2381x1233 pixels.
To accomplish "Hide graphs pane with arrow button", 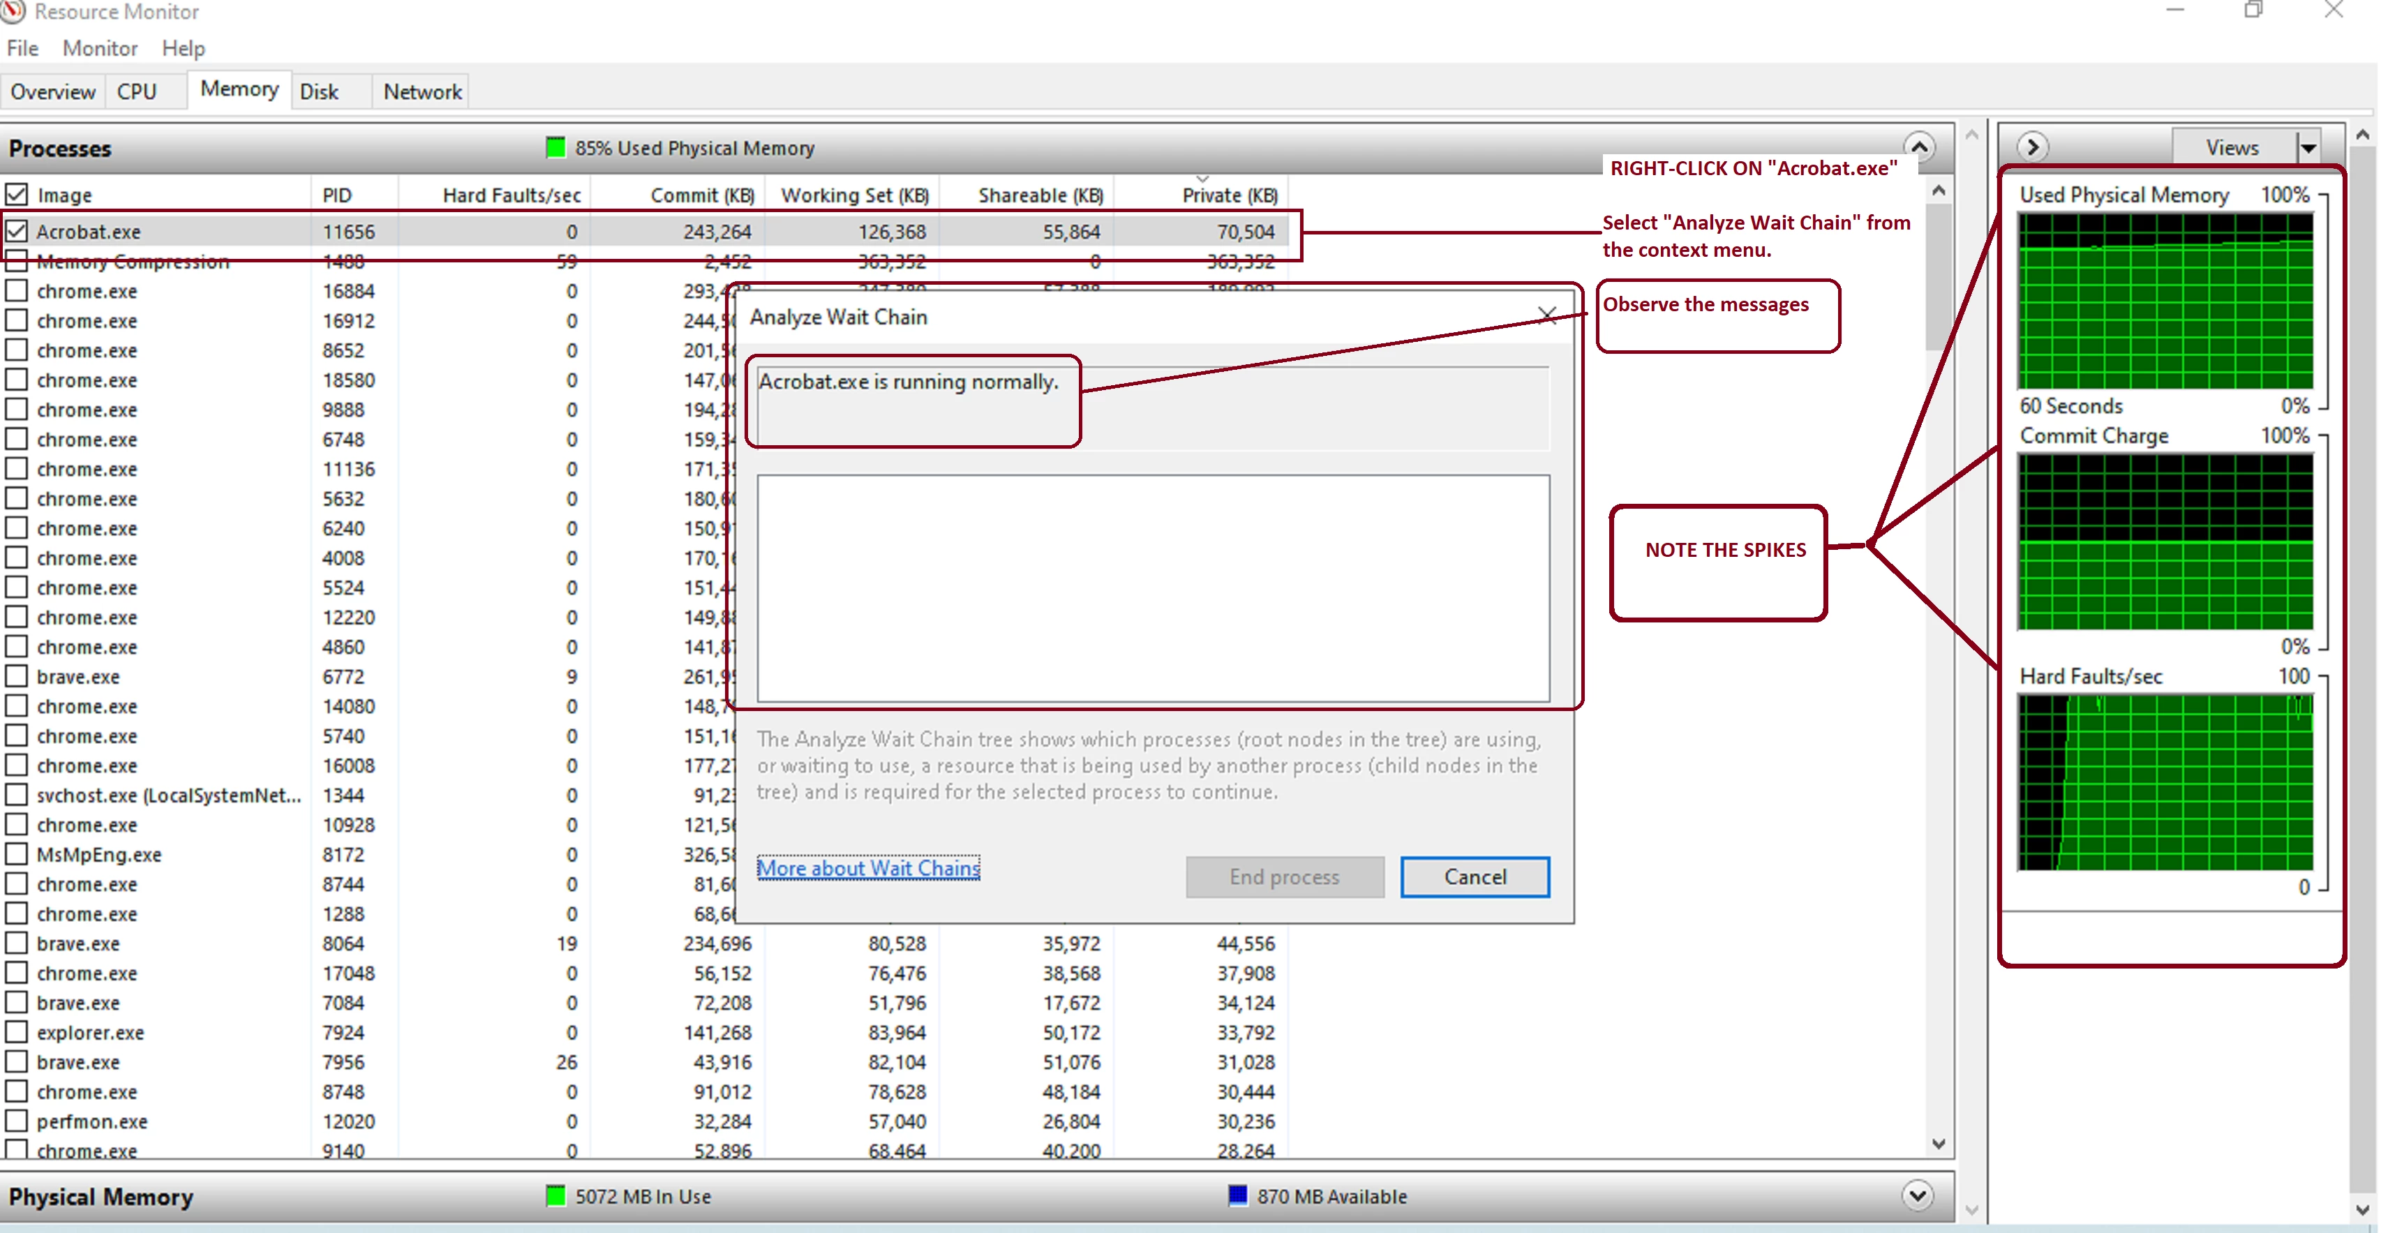I will pos(2033,147).
